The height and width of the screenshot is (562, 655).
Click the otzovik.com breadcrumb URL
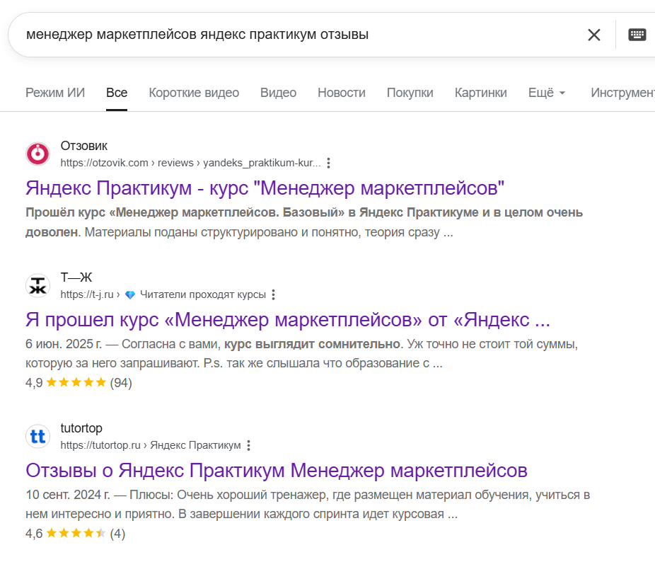click(190, 163)
